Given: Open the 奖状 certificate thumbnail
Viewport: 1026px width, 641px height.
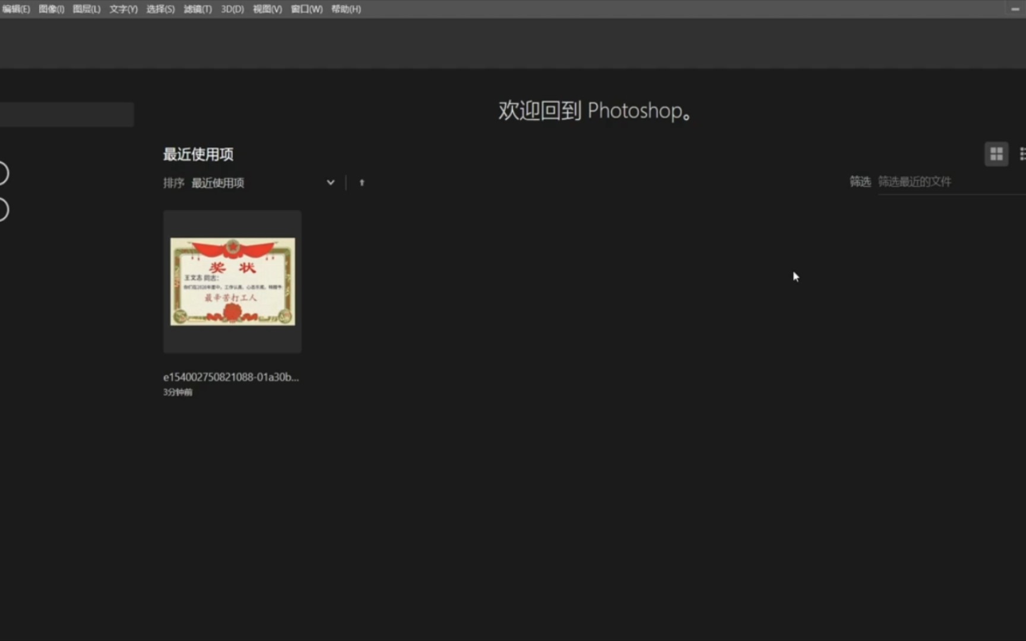Looking at the screenshot, I should (232, 281).
